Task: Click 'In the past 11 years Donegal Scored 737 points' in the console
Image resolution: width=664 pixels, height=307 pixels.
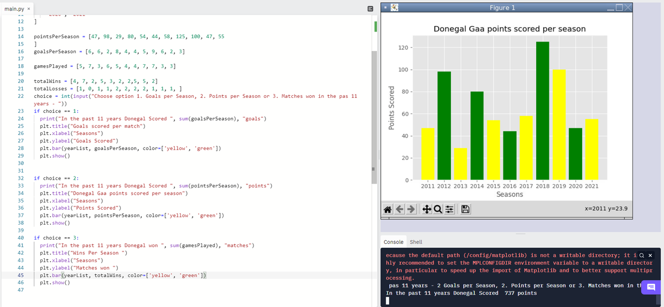Action: pos(461,293)
